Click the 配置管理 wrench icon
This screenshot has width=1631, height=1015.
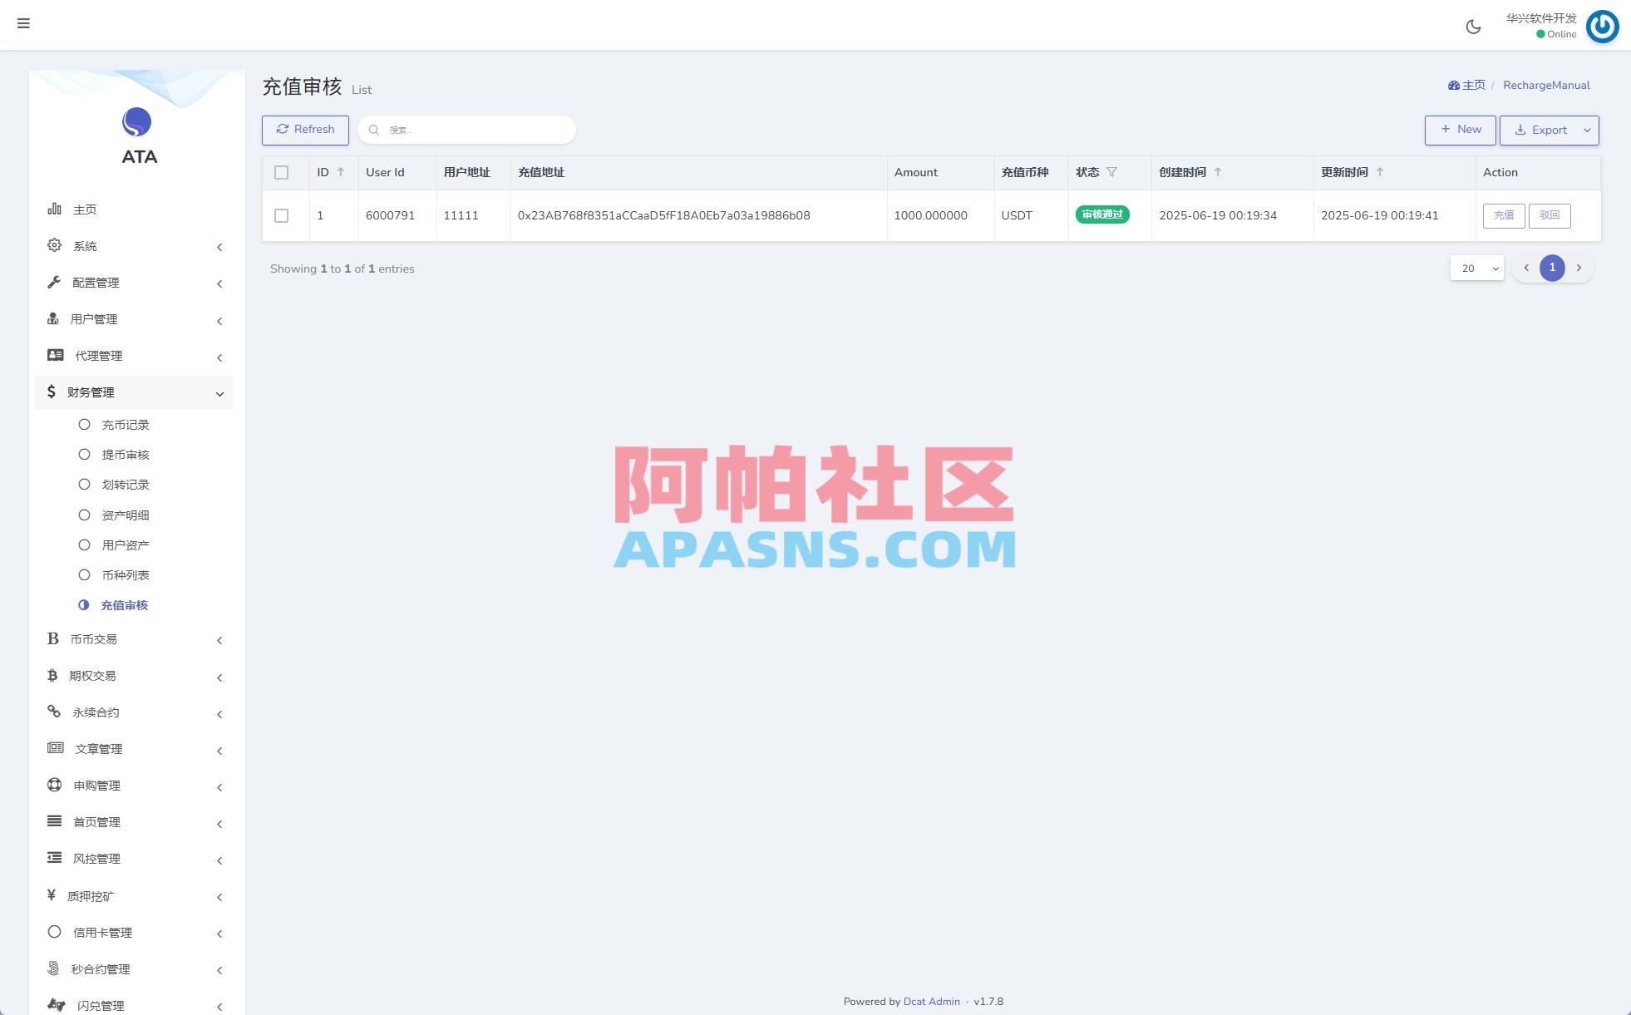[53, 283]
